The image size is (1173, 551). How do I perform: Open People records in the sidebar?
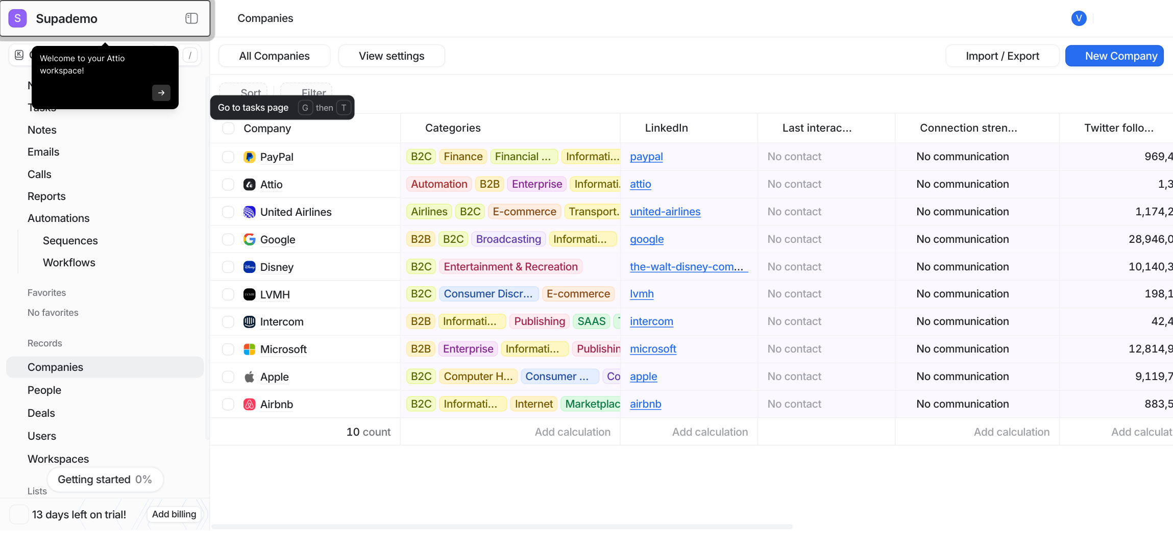click(44, 390)
